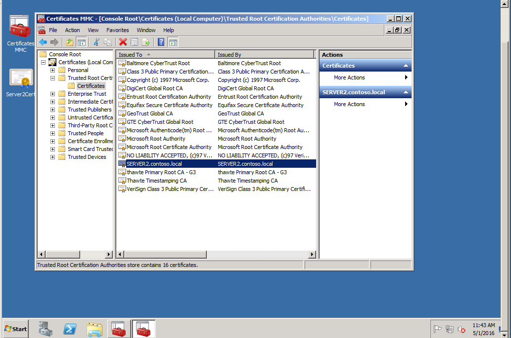Viewport: 511px width, 338px height.
Task: Select Microsoft Root Certificate Authority row
Action: [x=216, y=147]
